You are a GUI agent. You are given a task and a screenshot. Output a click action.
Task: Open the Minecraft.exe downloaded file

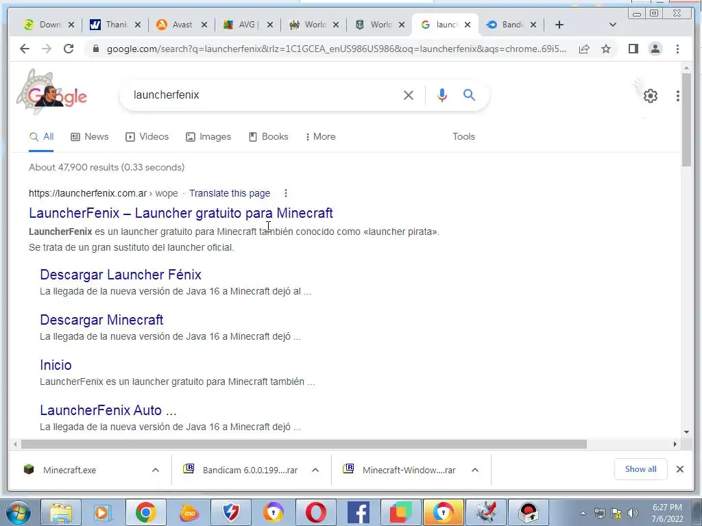tap(69, 470)
